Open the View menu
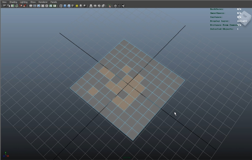The width and height of the screenshot is (252, 160). (x=4, y=2)
